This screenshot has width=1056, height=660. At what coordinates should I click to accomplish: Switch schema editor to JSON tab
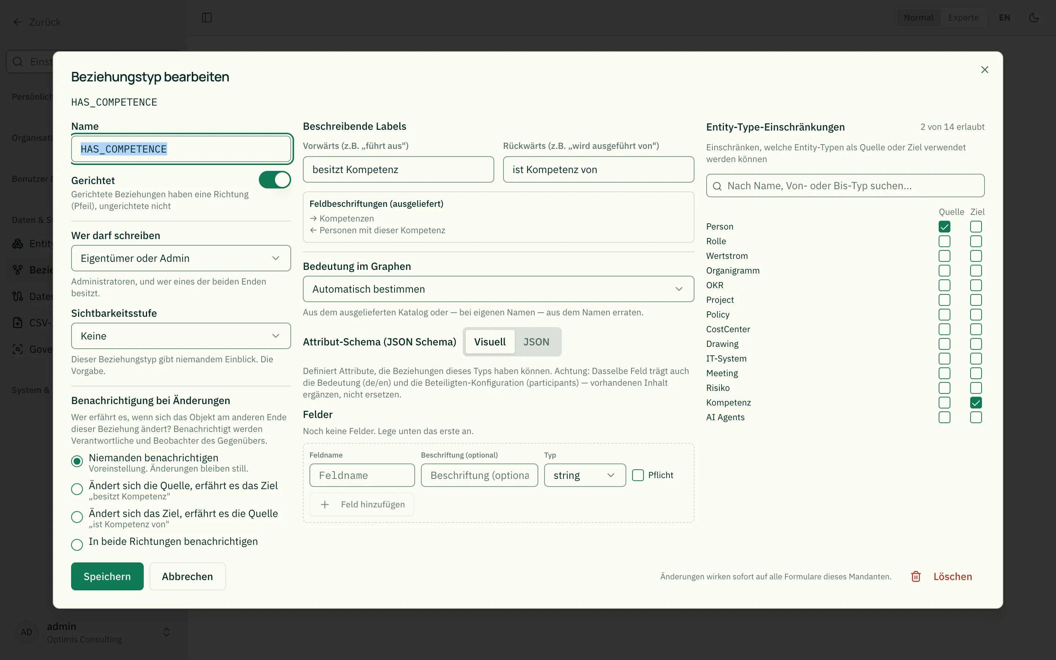[x=536, y=342]
